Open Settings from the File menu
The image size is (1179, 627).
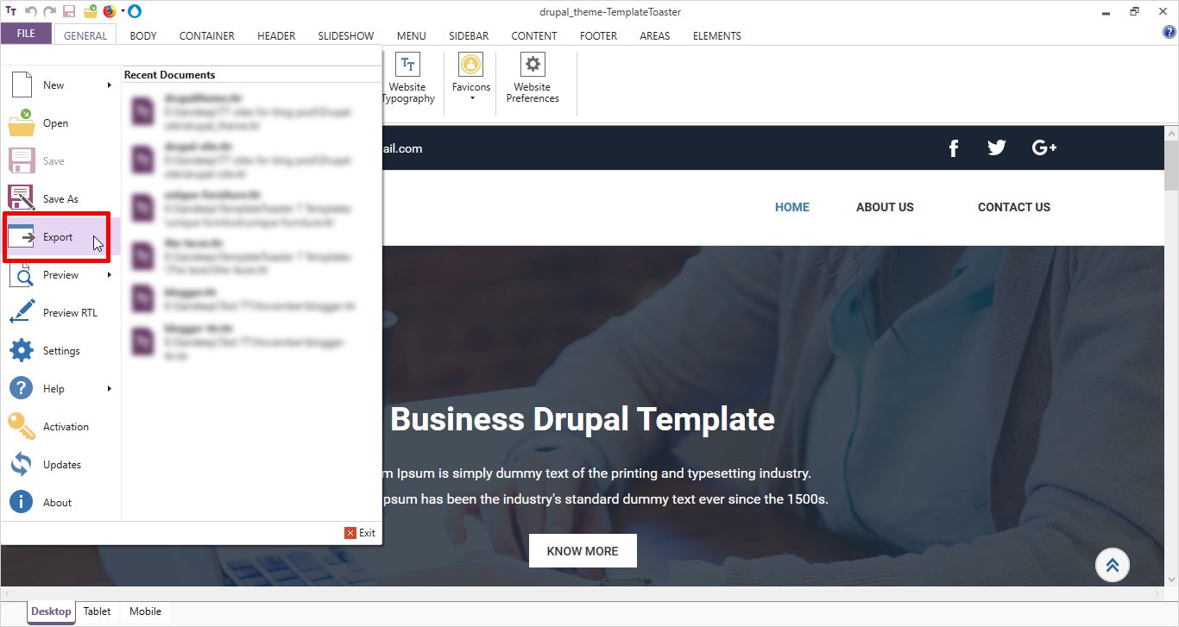(60, 351)
